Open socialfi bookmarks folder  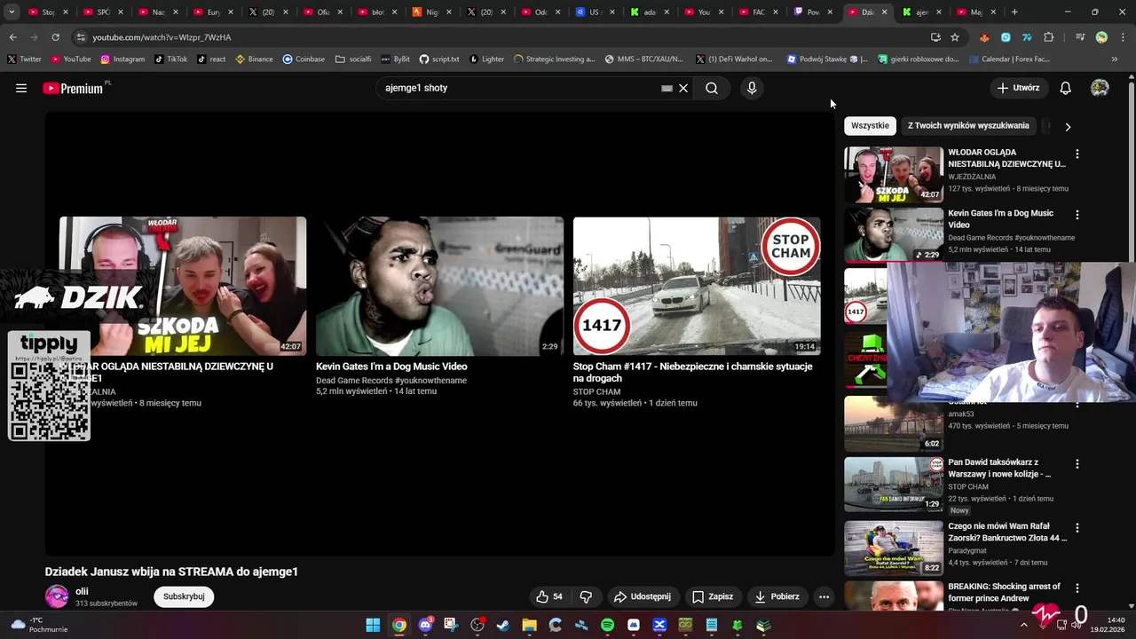tap(353, 59)
